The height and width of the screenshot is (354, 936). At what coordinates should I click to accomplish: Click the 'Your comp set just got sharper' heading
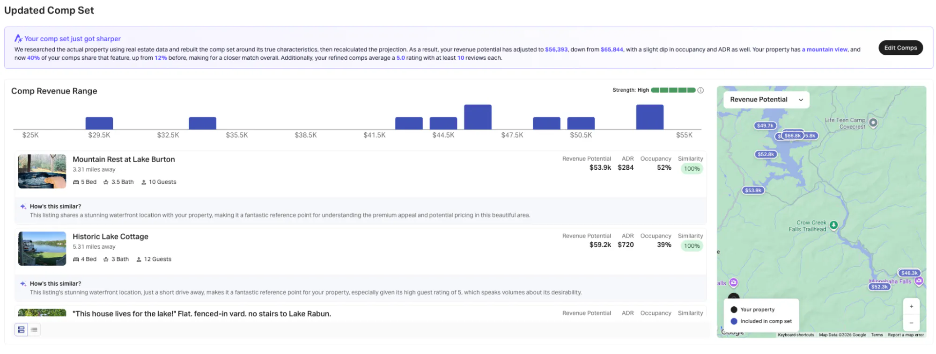[73, 39]
